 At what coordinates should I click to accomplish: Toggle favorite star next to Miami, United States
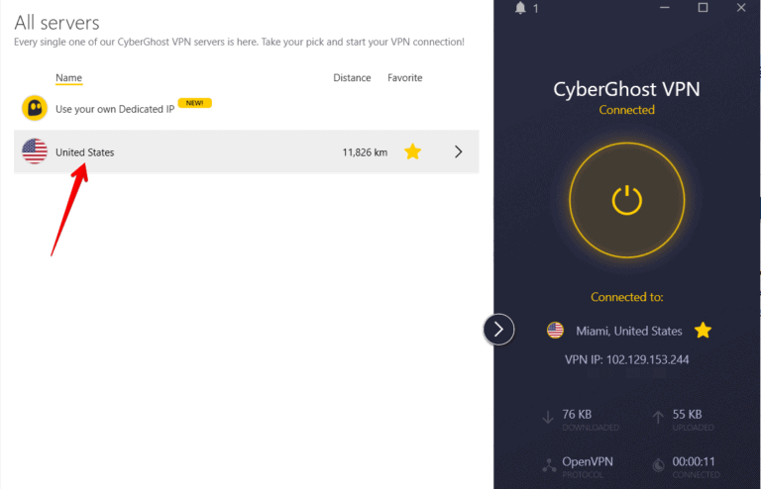click(703, 330)
